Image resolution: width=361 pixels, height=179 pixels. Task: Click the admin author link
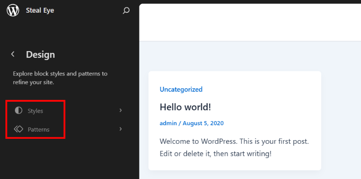pos(168,123)
